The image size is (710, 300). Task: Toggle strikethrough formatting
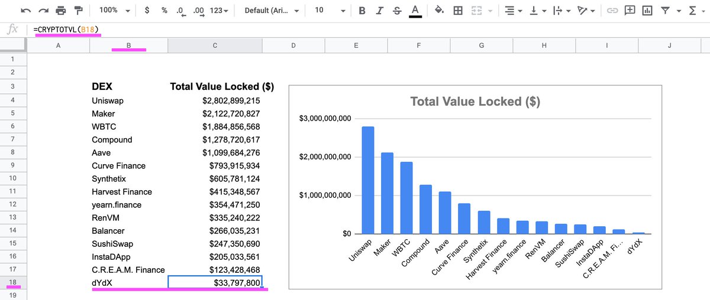pos(397,11)
